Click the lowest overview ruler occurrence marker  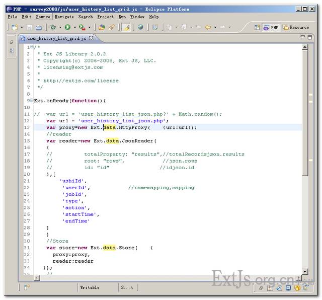[311, 160]
